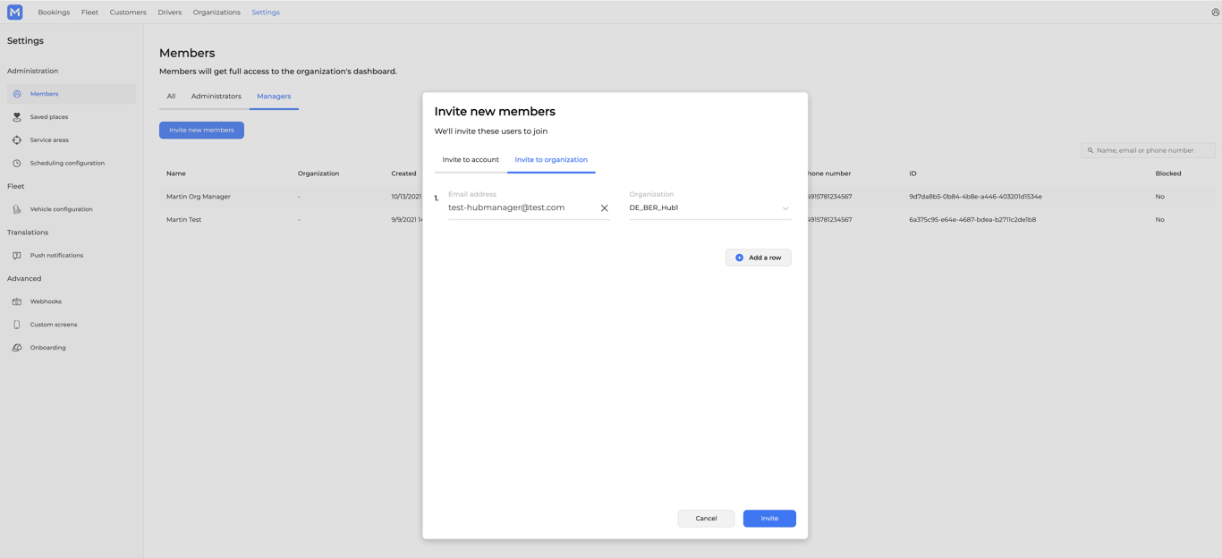Open the Bookings menu
Screen dimensions: 1222x558
54,13
